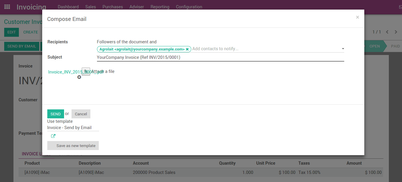Switch to the INVOICE LINES tab
This screenshot has height=182, width=402.
click(x=36, y=154)
